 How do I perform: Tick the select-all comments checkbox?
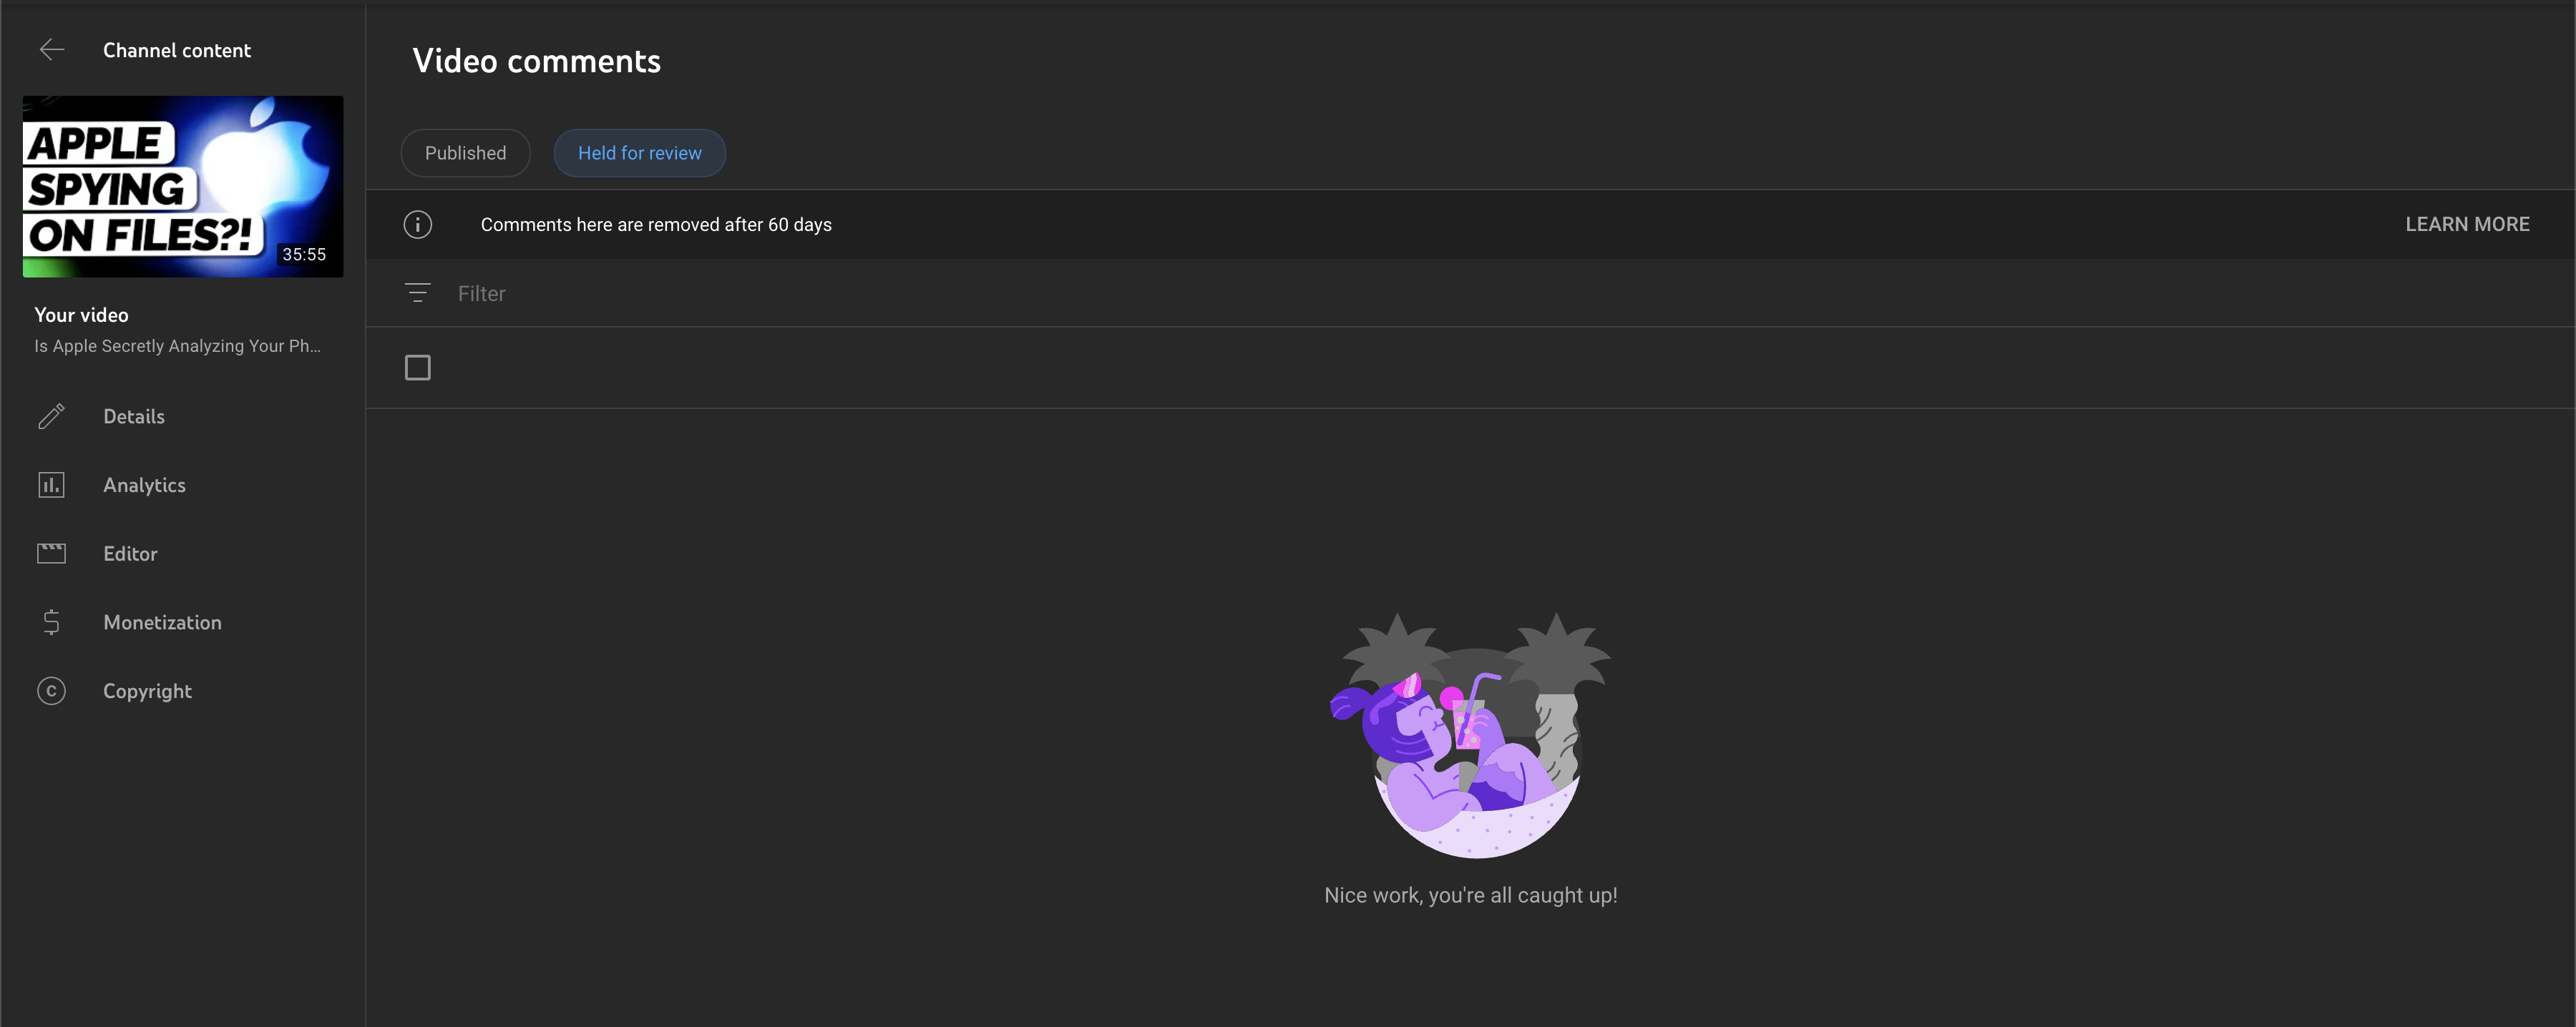point(417,368)
